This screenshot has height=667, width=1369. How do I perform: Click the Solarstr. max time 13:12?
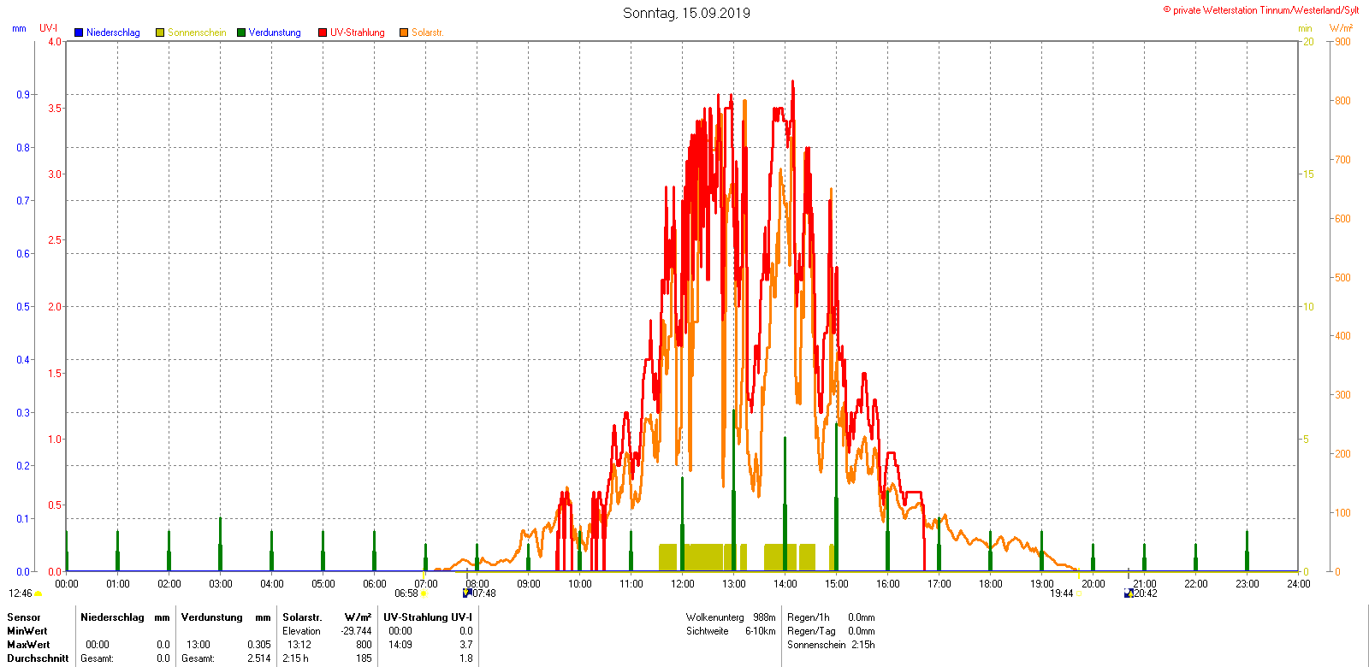299,645
